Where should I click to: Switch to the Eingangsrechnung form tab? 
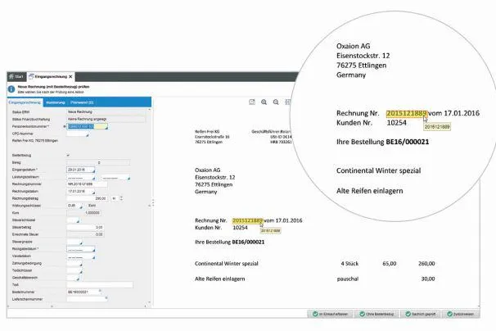click(25, 102)
